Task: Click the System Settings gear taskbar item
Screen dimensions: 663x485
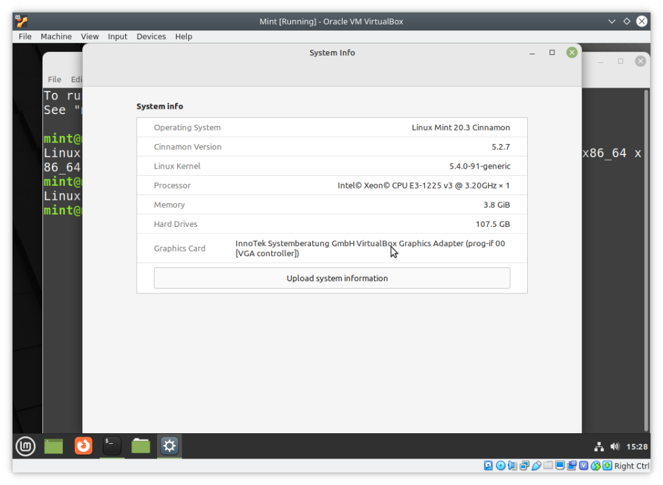Action: (x=169, y=446)
